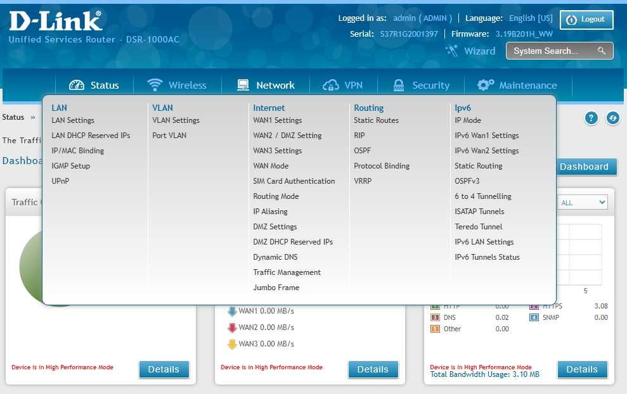Screen dimensions: 627x394
Task: Click the WAN1 blue arrow icon
Action: 232,311
